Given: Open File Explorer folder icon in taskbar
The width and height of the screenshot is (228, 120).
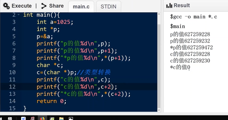Looking at the screenshot, I should [x=61, y=118].
